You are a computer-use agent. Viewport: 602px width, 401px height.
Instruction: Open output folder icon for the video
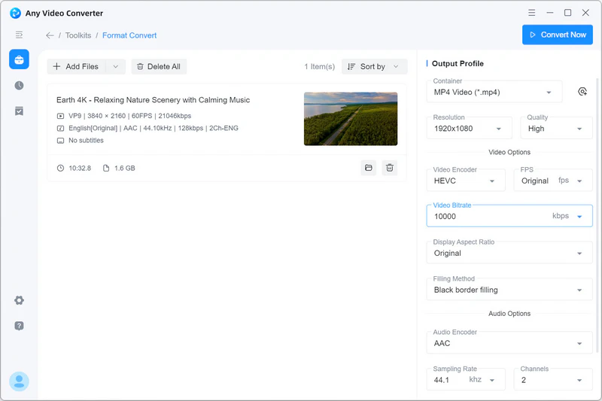pyautogui.click(x=369, y=168)
